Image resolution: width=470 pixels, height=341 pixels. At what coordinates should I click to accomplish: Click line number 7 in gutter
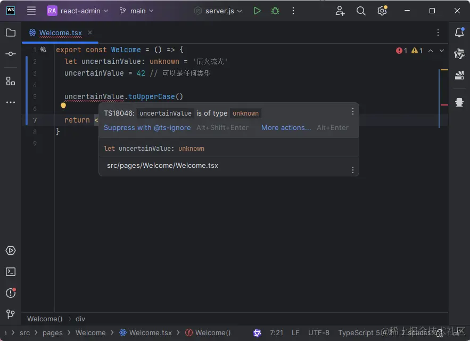pyautogui.click(x=35, y=120)
